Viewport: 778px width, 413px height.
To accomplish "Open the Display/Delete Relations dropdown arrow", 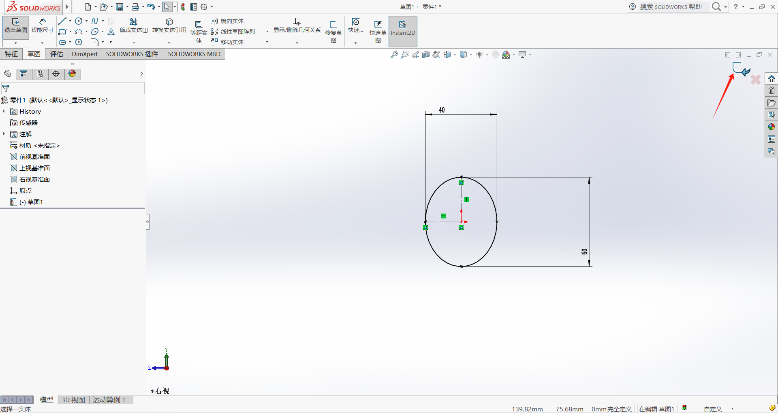I will 297,43.
